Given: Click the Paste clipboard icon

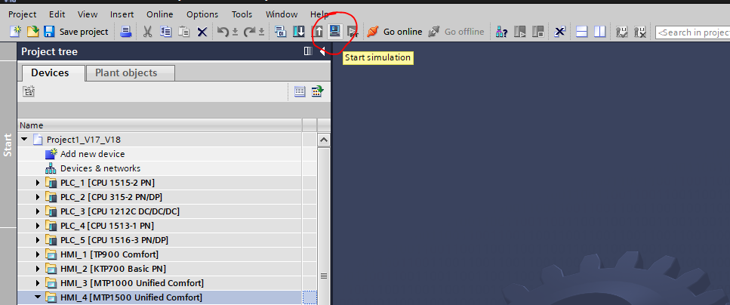Looking at the screenshot, I should coord(184,31).
